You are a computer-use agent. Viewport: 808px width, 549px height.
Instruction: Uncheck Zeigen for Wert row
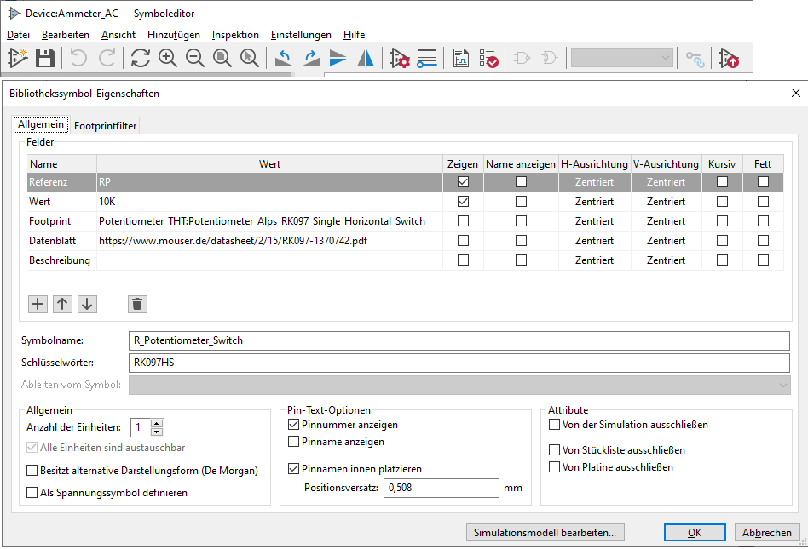pos(464,201)
